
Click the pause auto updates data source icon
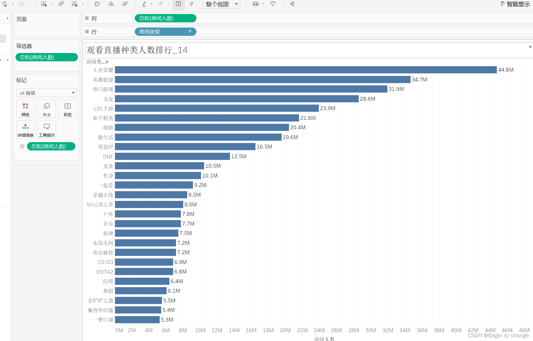(x=5, y=4)
